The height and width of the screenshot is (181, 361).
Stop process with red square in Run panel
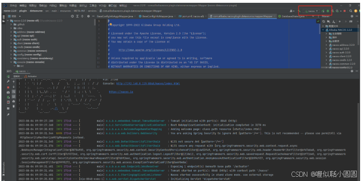8,87
